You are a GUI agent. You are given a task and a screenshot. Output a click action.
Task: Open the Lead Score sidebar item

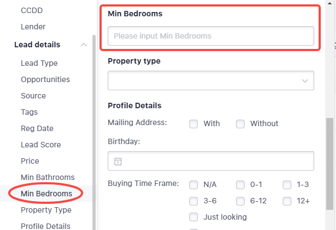[41, 145]
